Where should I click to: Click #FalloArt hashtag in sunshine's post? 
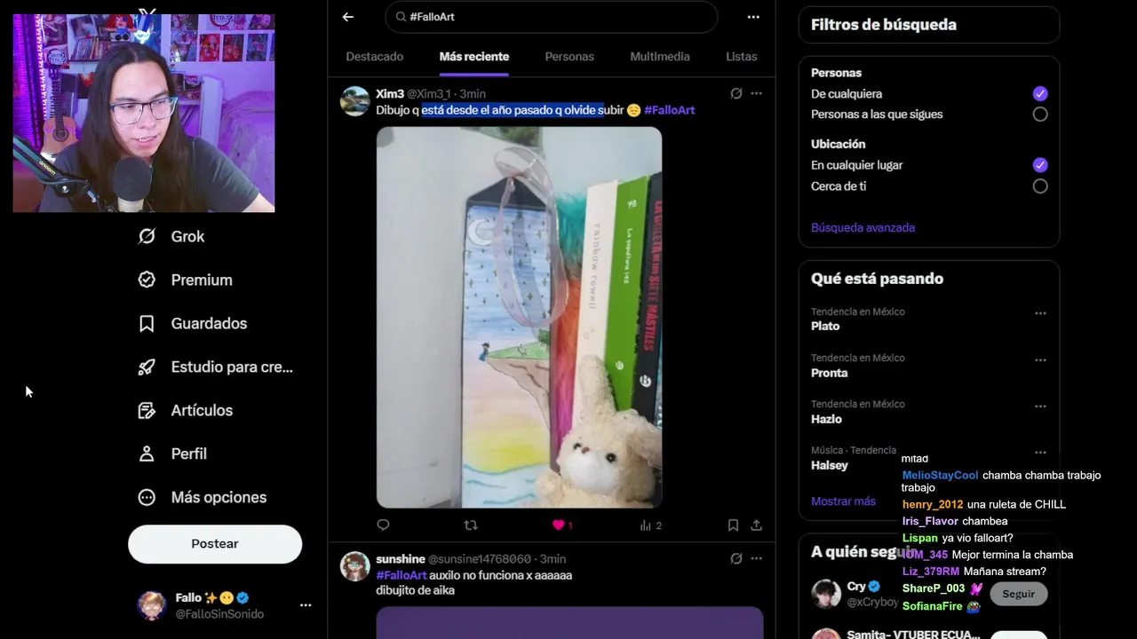point(402,575)
